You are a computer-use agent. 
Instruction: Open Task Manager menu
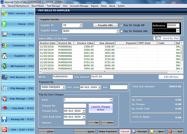coord(53,6)
